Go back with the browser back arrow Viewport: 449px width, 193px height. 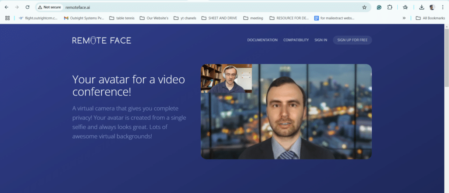point(7,7)
